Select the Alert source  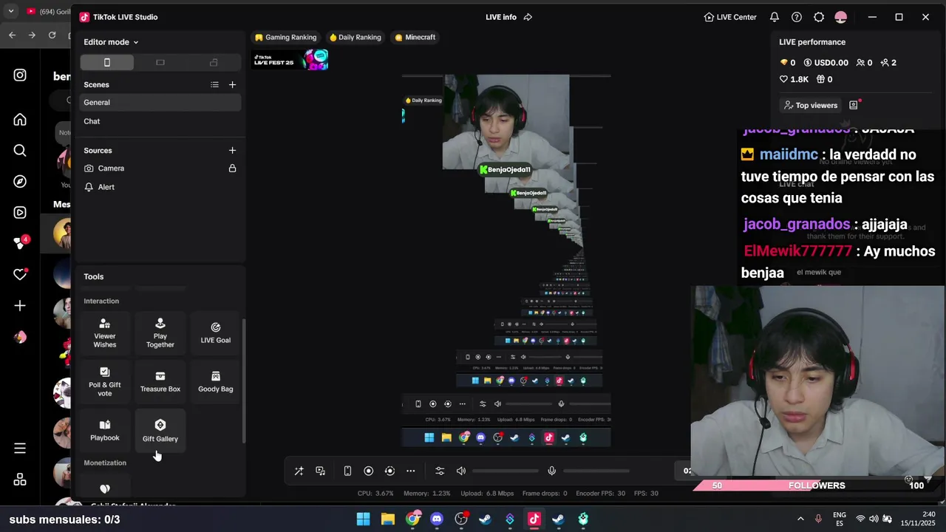pyautogui.click(x=160, y=187)
